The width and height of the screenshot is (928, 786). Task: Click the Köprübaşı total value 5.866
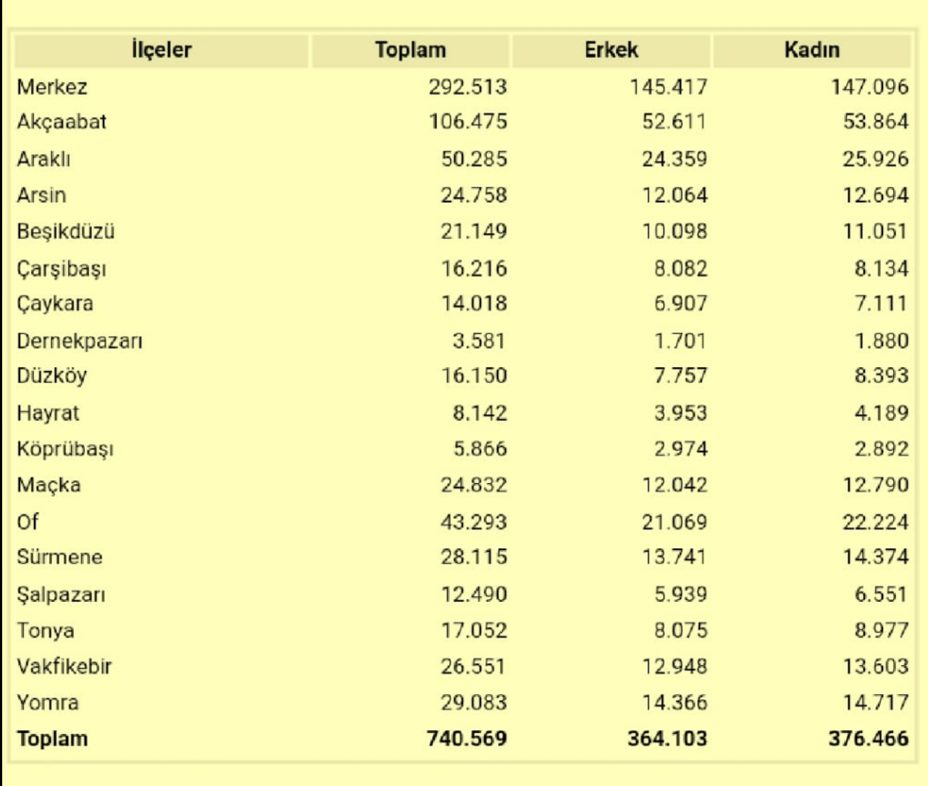(480, 448)
